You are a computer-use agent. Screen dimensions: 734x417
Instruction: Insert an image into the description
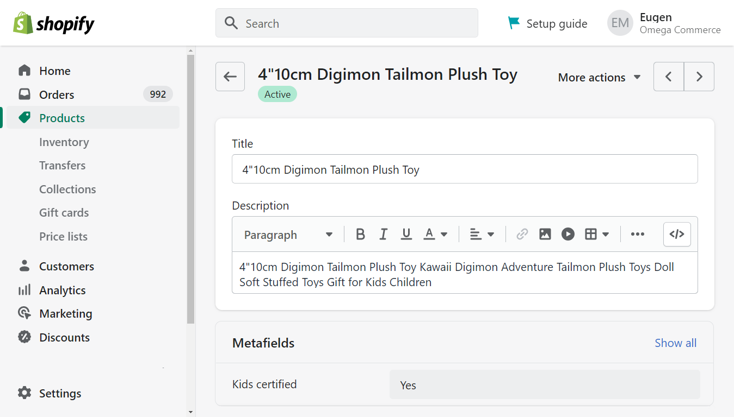click(545, 234)
